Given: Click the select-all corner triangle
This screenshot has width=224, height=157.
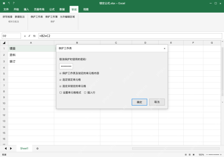Looking at the screenshot, I should pyautogui.click(x=4, y=43).
